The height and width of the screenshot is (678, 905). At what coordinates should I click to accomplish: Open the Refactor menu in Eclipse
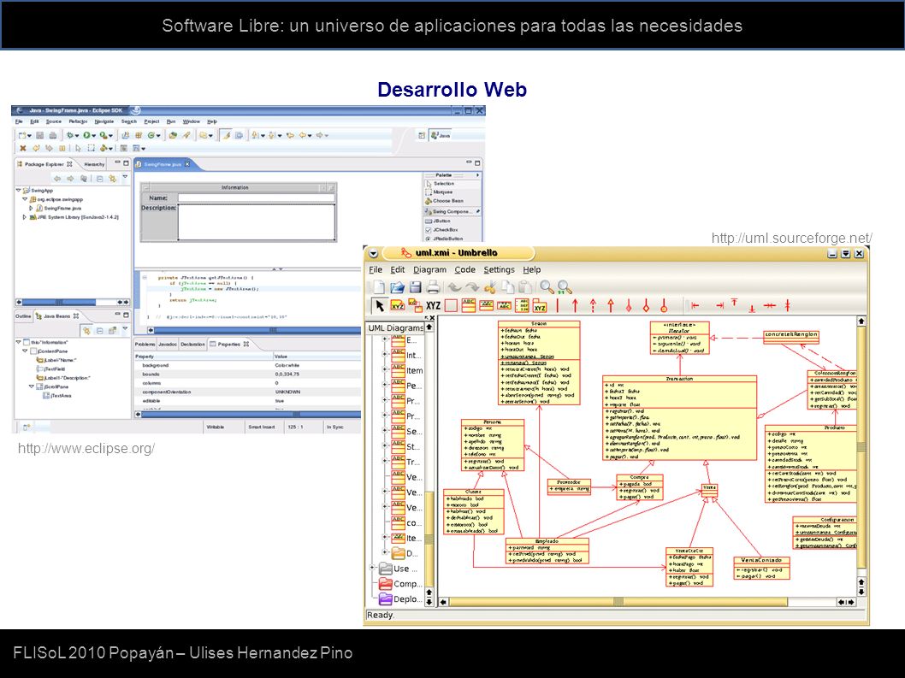[77, 121]
